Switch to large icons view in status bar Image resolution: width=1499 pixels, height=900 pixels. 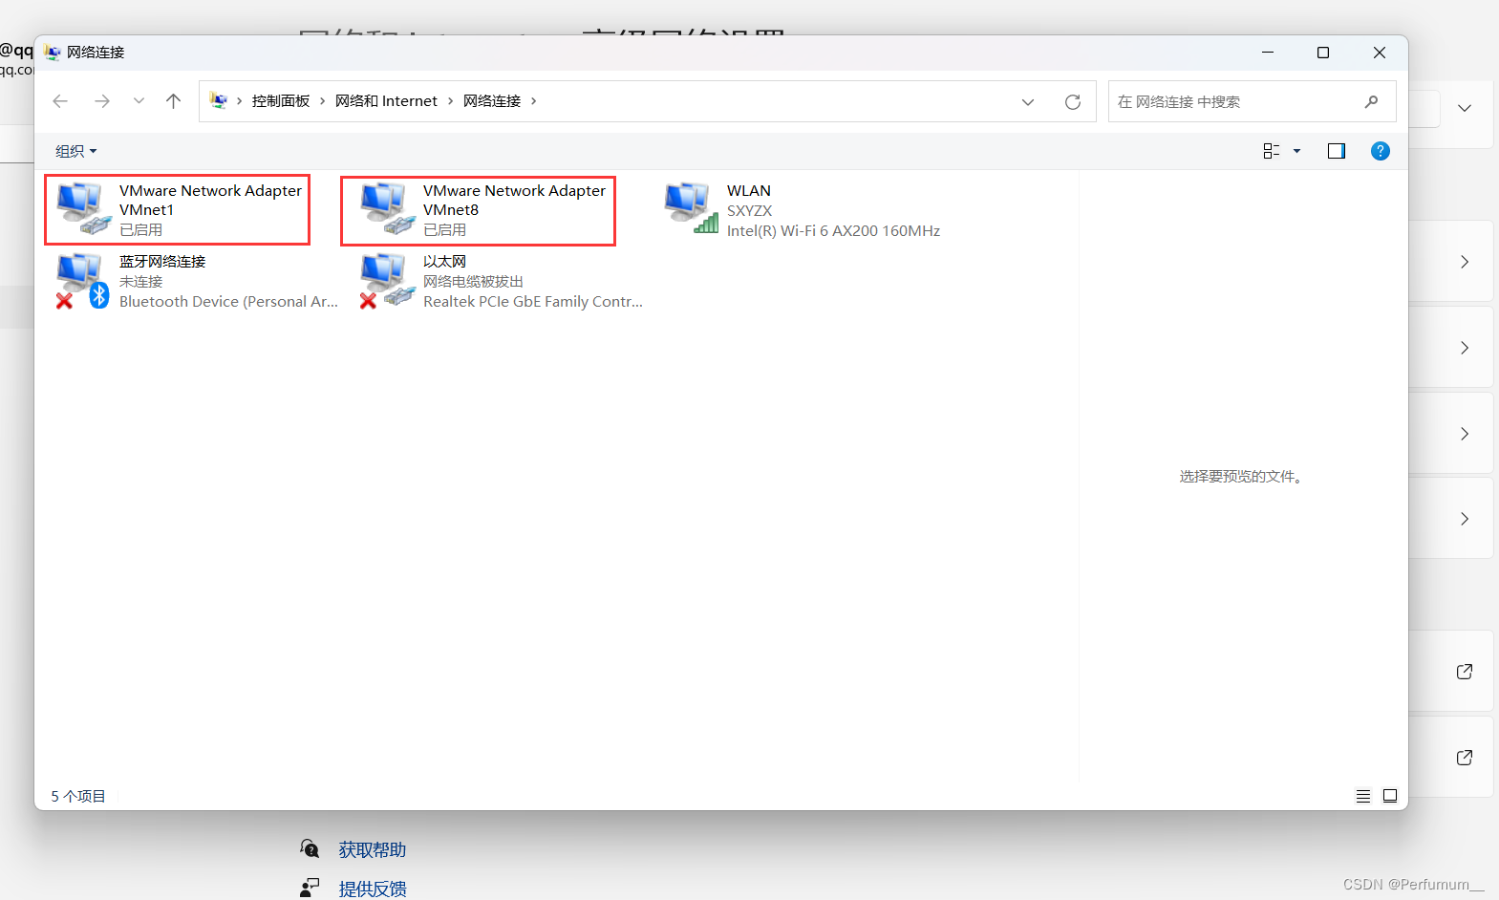(1390, 796)
